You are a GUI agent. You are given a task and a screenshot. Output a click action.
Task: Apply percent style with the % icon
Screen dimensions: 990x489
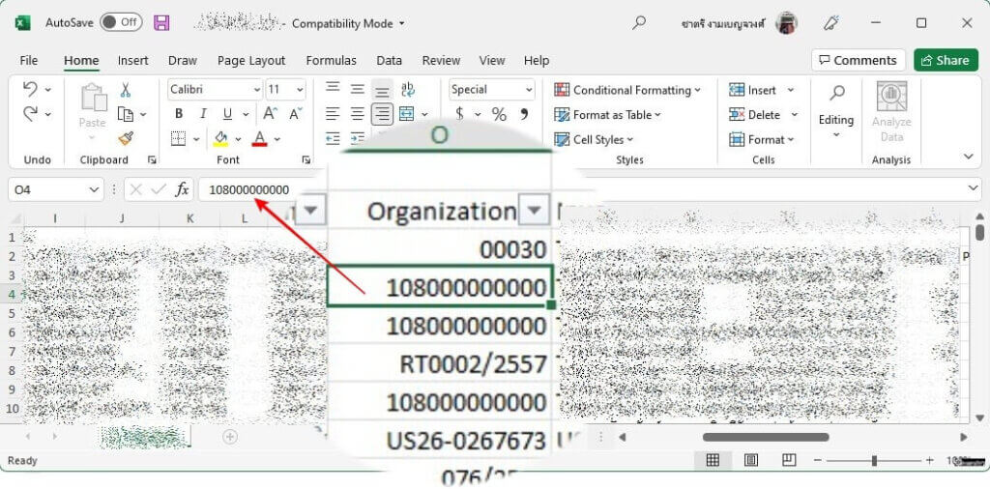(x=499, y=114)
